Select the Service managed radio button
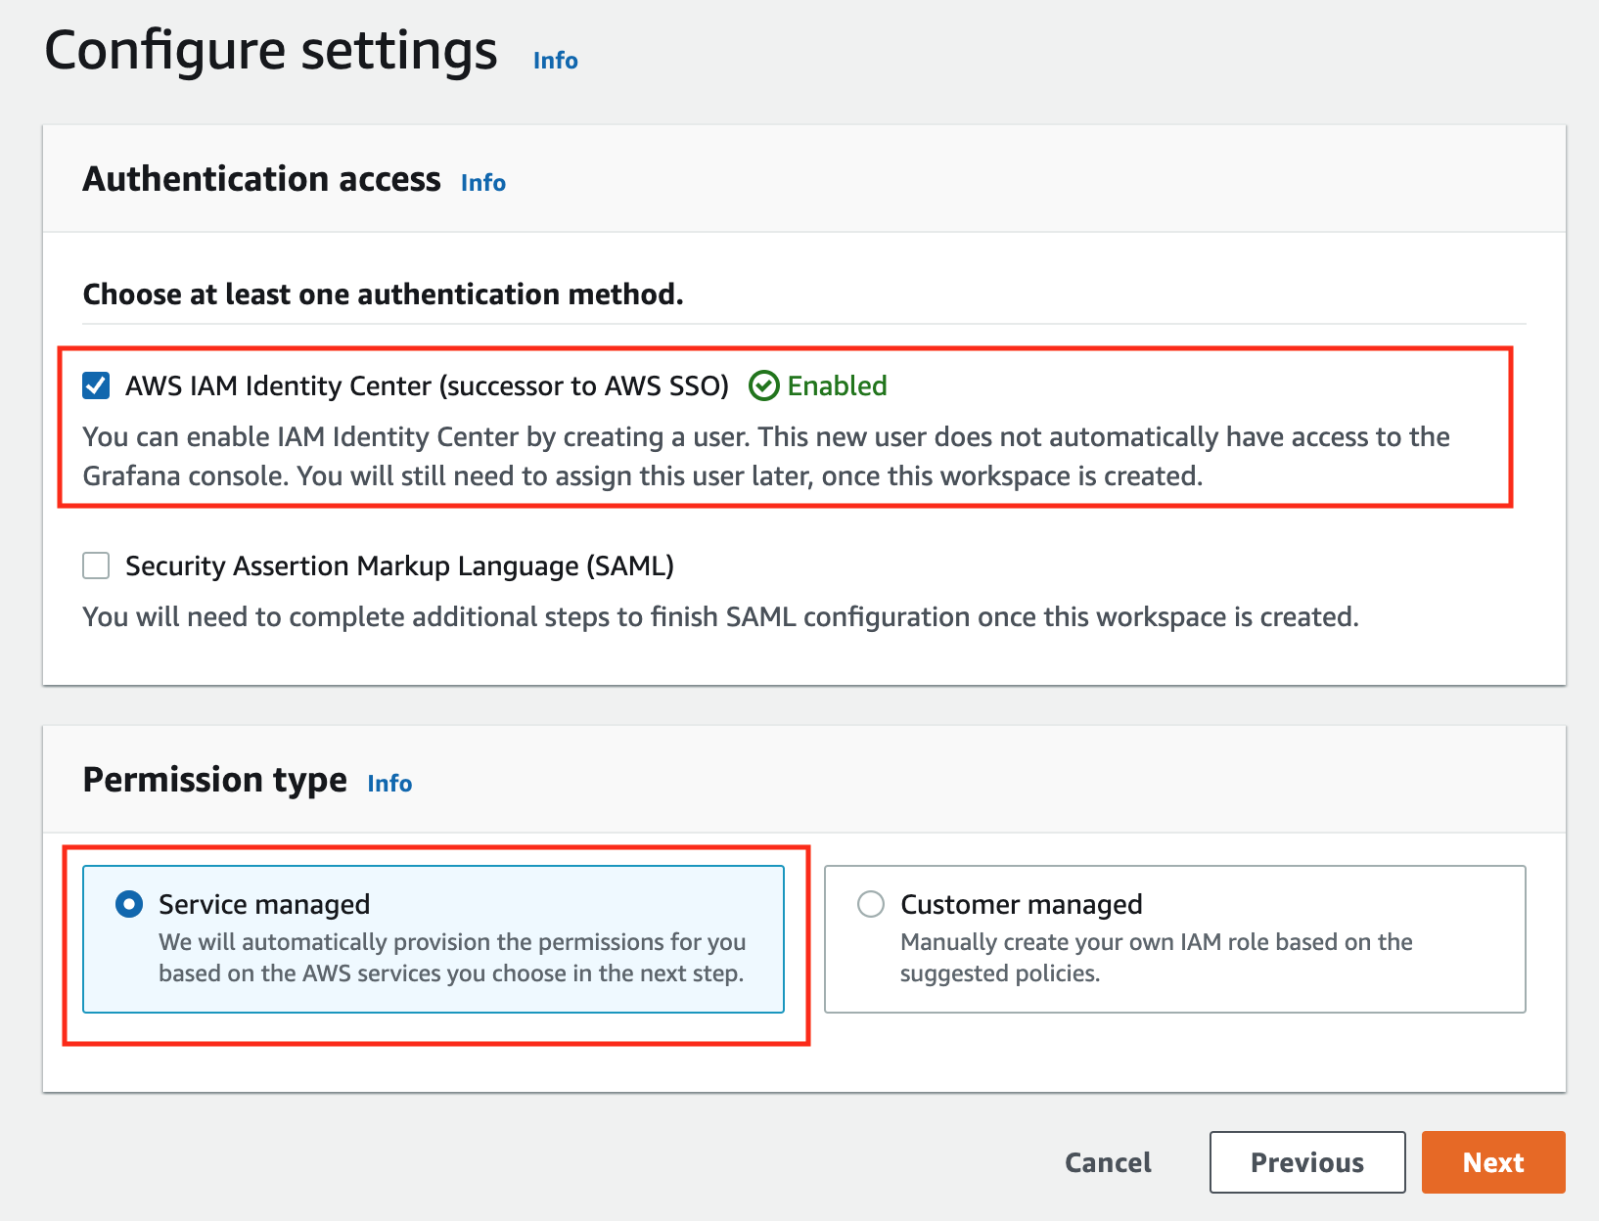1599x1221 pixels. pos(128,904)
